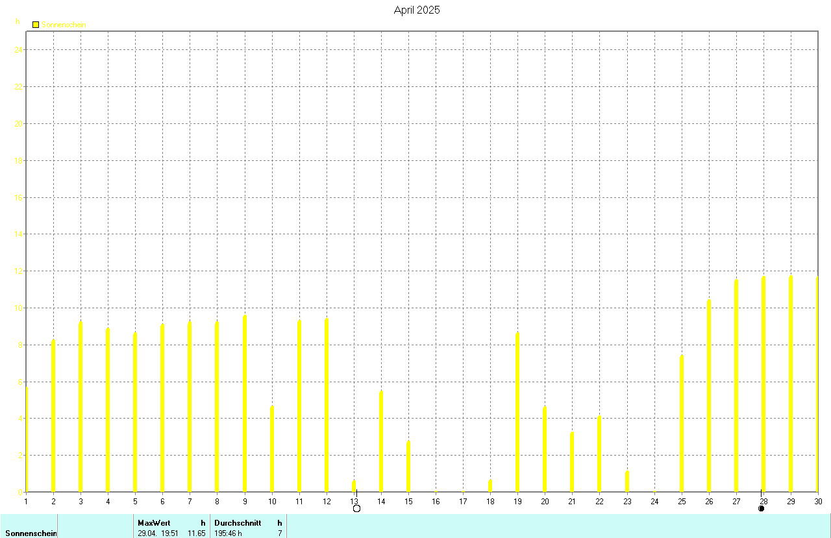
Task: Click the sunshine bar for day 26
Action: tap(709, 396)
